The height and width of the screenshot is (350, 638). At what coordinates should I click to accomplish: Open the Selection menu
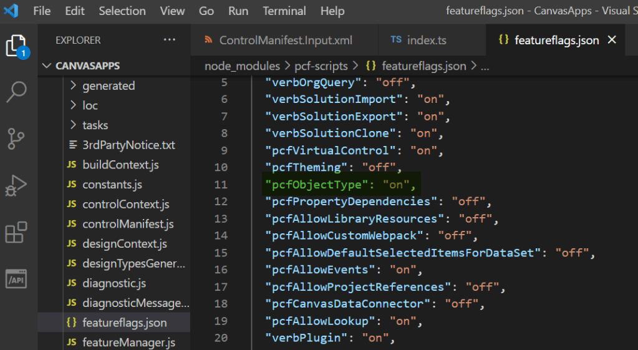(123, 11)
